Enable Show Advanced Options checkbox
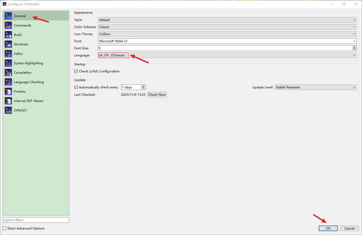 pyautogui.click(x=4, y=228)
